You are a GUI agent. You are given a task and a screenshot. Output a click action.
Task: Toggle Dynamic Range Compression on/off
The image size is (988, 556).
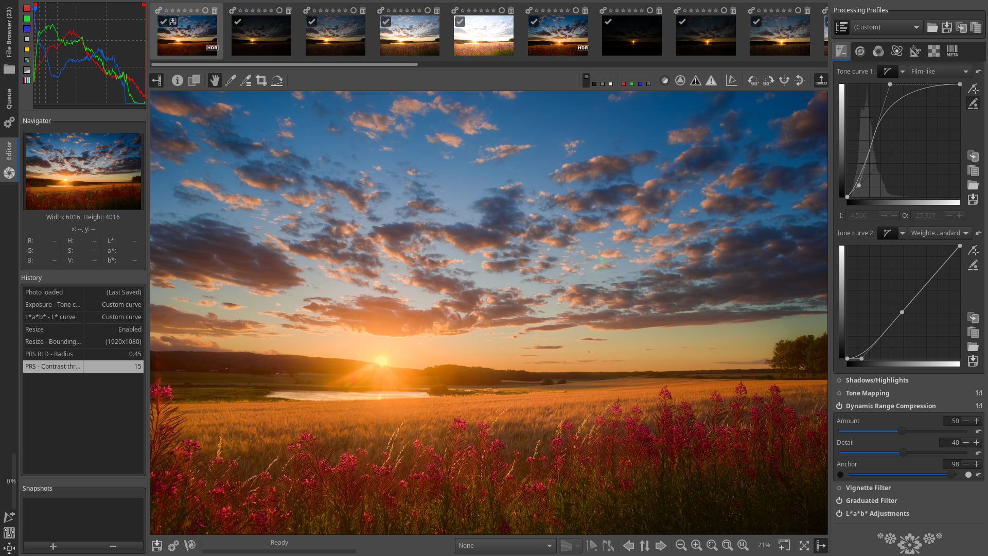point(839,406)
